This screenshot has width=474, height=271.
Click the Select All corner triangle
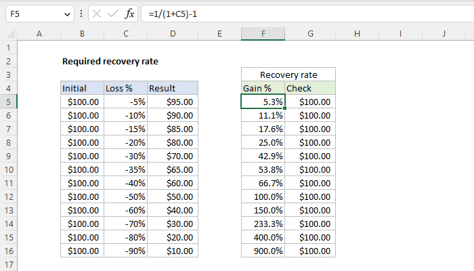point(11,34)
